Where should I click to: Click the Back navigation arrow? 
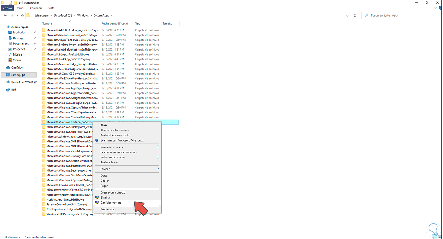5,15
